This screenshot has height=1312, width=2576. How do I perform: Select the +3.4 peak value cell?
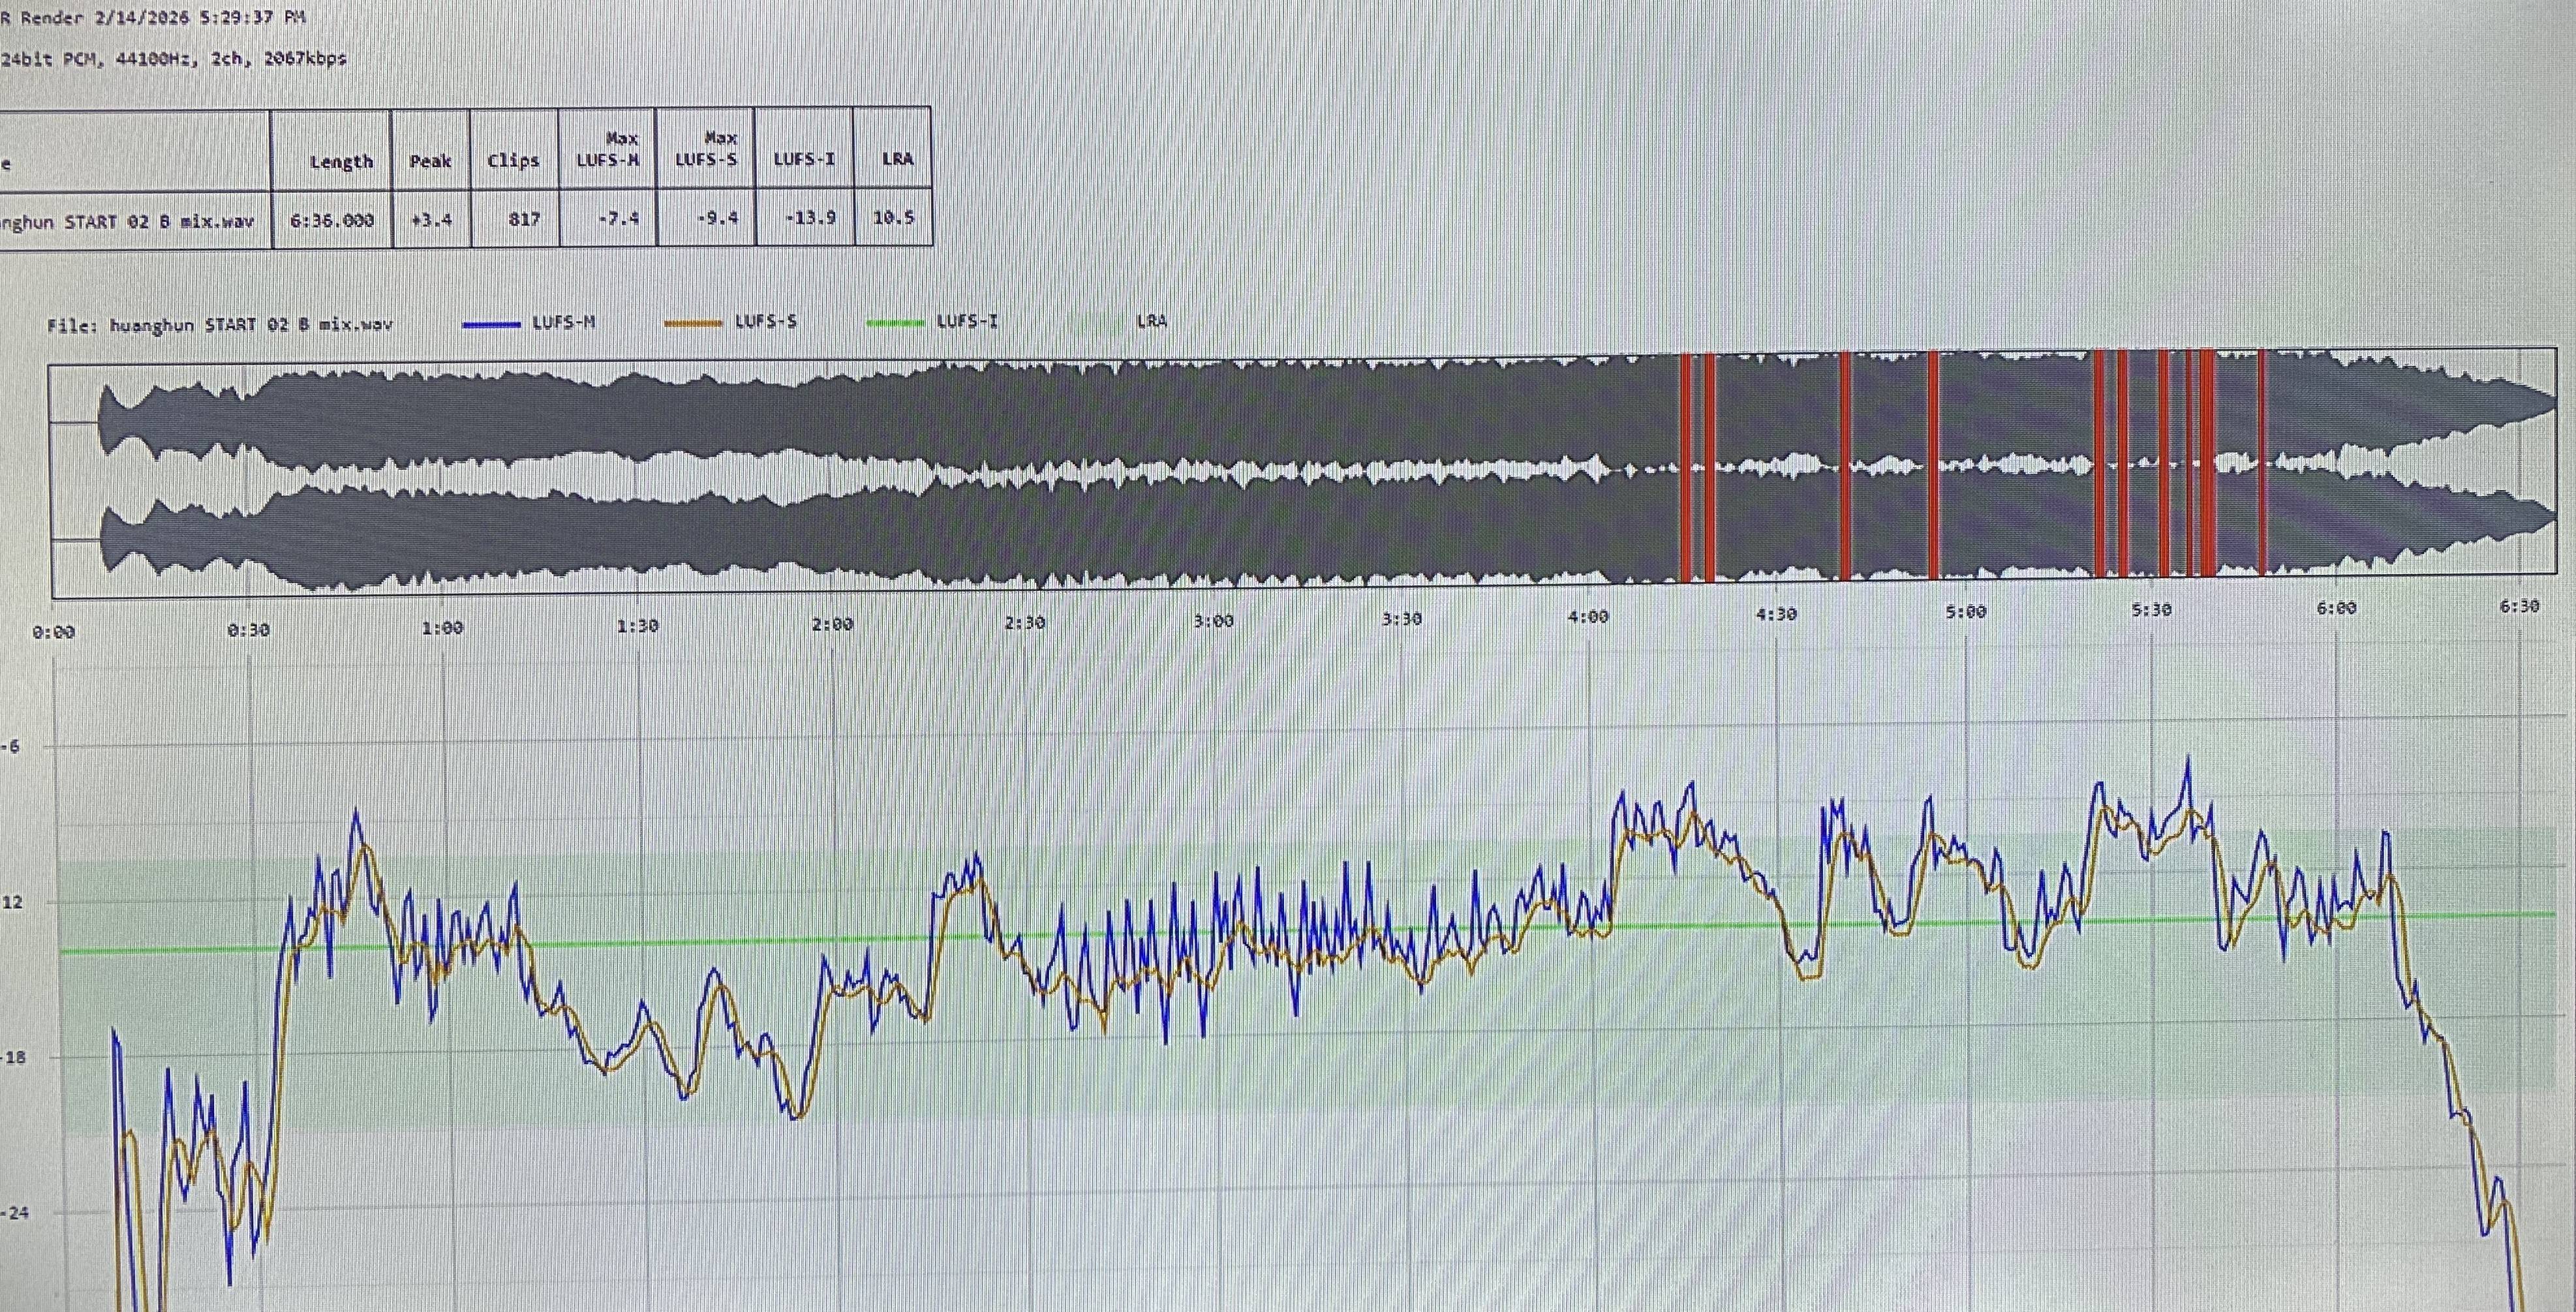pyautogui.click(x=431, y=219)
